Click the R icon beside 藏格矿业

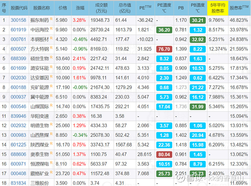click(51, 173)
